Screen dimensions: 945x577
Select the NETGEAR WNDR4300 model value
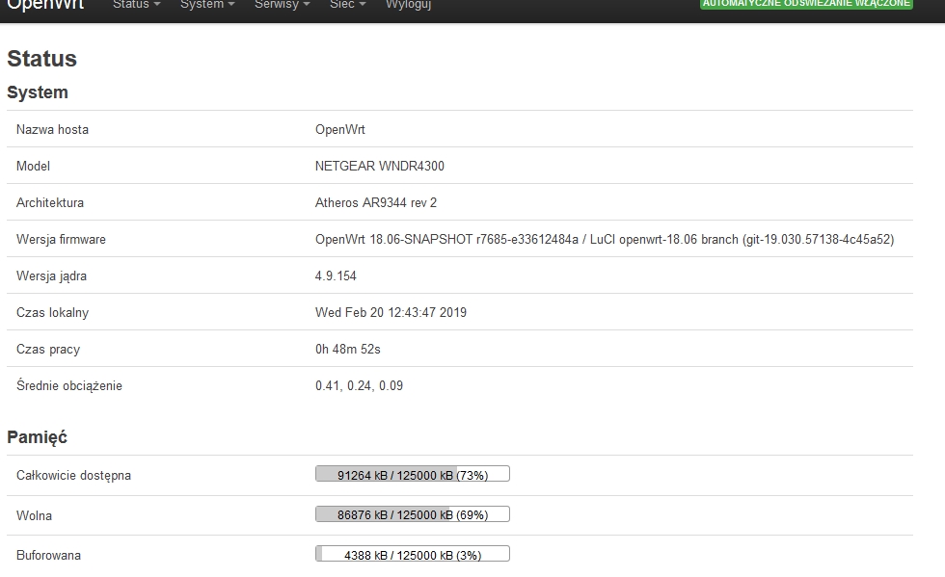click(x=379, y=166)
